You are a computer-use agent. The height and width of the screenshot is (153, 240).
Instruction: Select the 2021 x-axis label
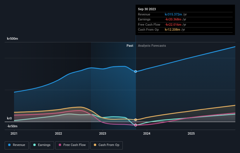(14, 133)
